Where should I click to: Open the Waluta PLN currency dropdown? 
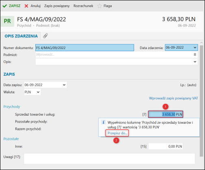coord(38,92)
